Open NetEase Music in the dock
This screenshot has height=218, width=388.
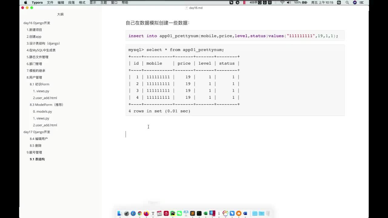point(166,213)
